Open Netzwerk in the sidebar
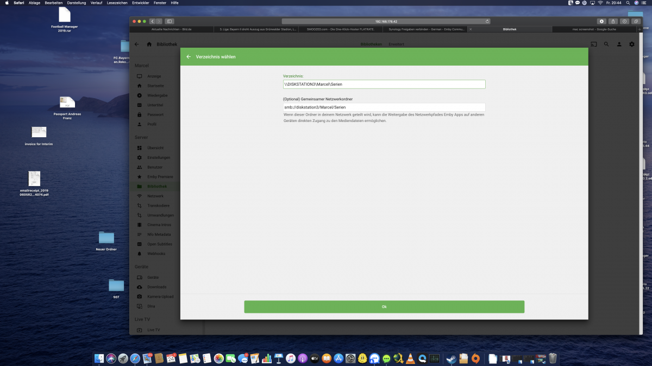The width and height of the screenshot is (652, 366). tap(155, 196)
